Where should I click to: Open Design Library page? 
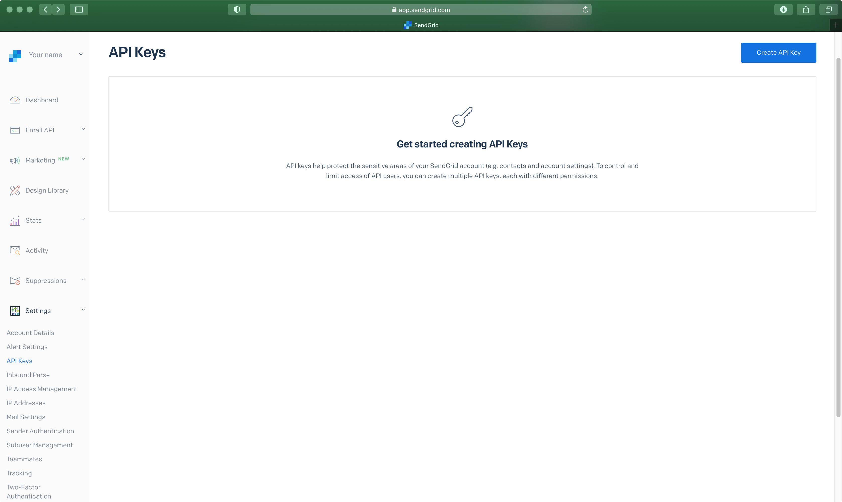click(47, 191)
